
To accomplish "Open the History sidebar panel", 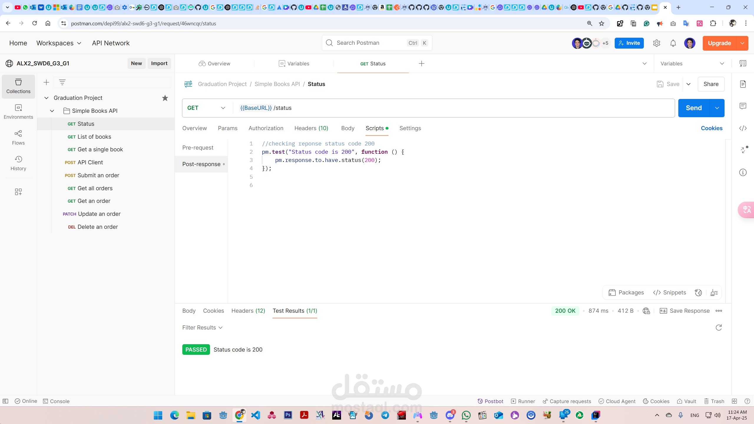I will (18, 163).
